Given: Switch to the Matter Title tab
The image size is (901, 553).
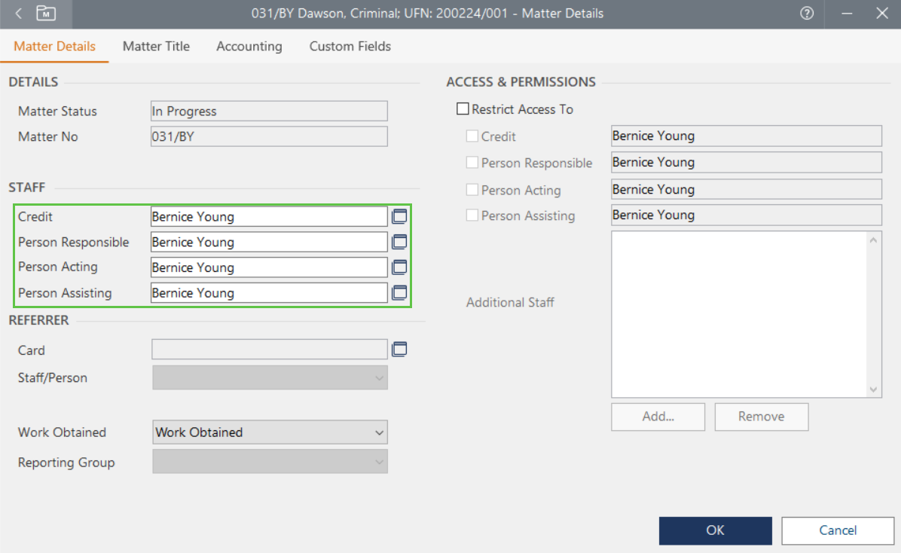Looking at the screenshot, I should [x=156, y=47].
